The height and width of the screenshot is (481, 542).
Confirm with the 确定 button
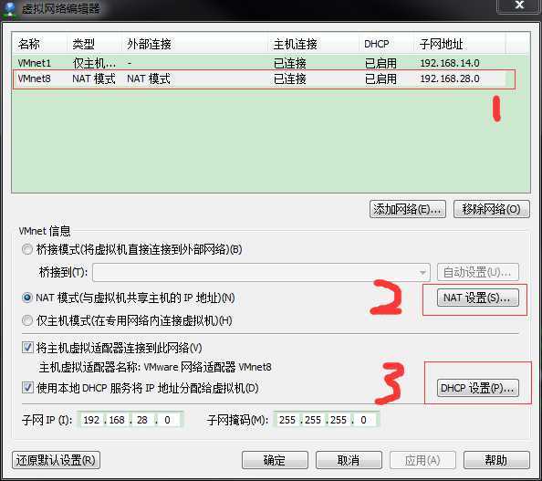click(x=275, y=460)
